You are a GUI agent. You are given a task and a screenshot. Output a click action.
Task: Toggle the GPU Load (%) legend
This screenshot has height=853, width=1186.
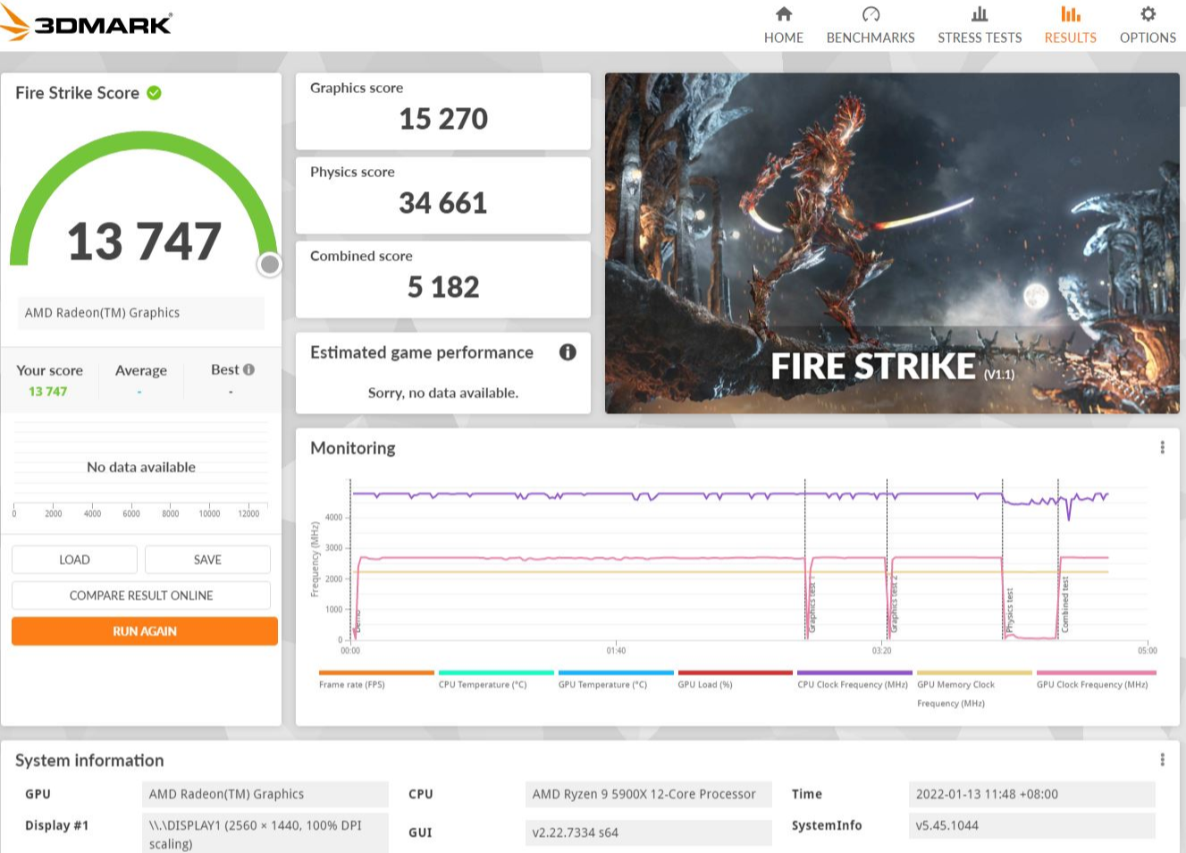pyautogui.click(x=736, y=680)
